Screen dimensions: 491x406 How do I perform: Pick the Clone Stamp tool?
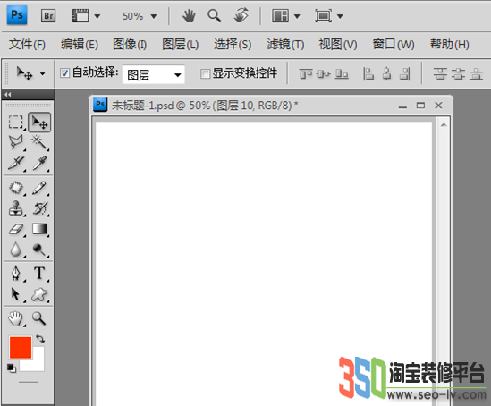point(16,208)
